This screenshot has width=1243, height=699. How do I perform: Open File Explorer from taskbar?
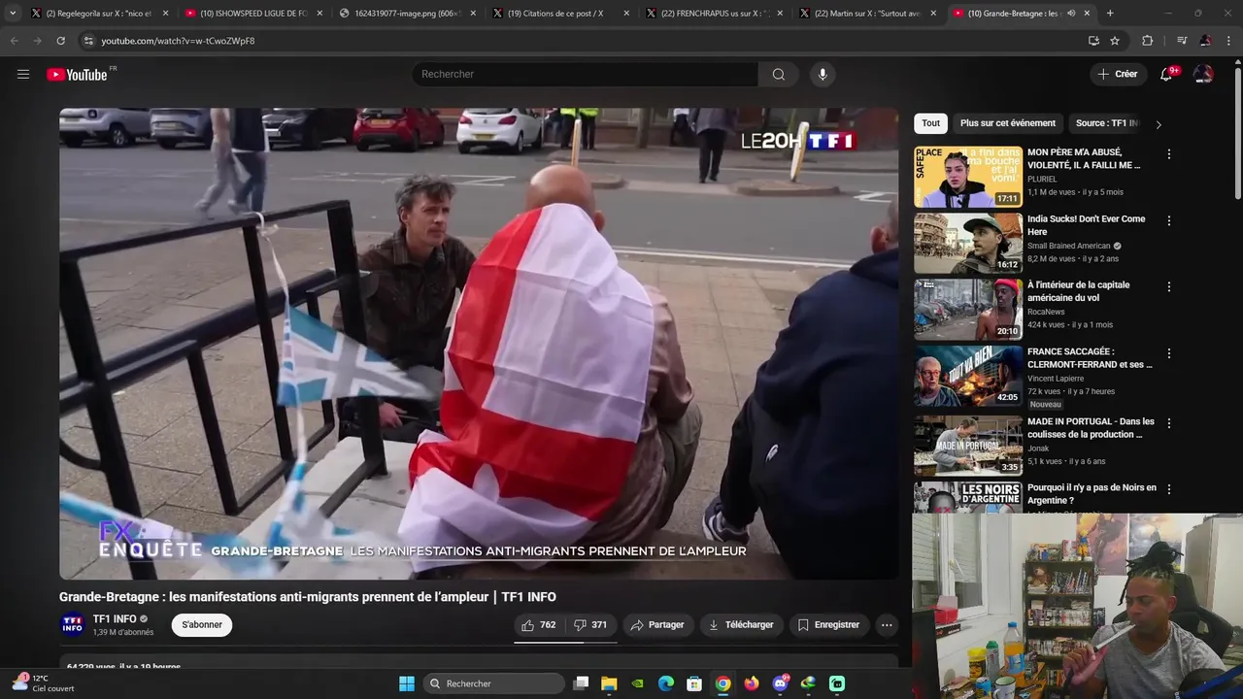pos(609,683)
